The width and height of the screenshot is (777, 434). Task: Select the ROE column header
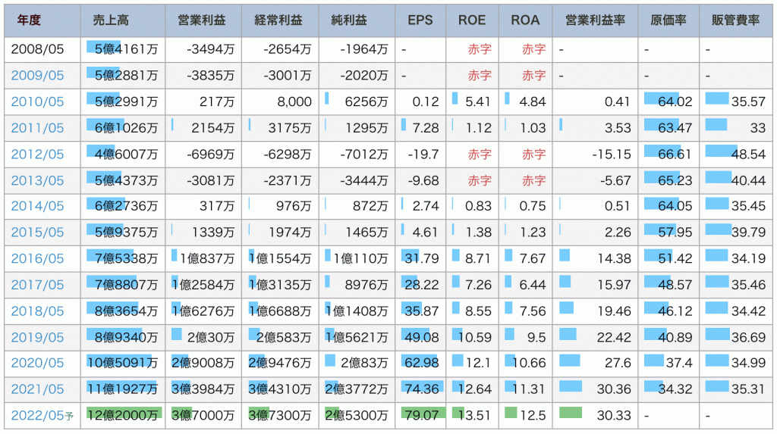[x=472, y=20]
